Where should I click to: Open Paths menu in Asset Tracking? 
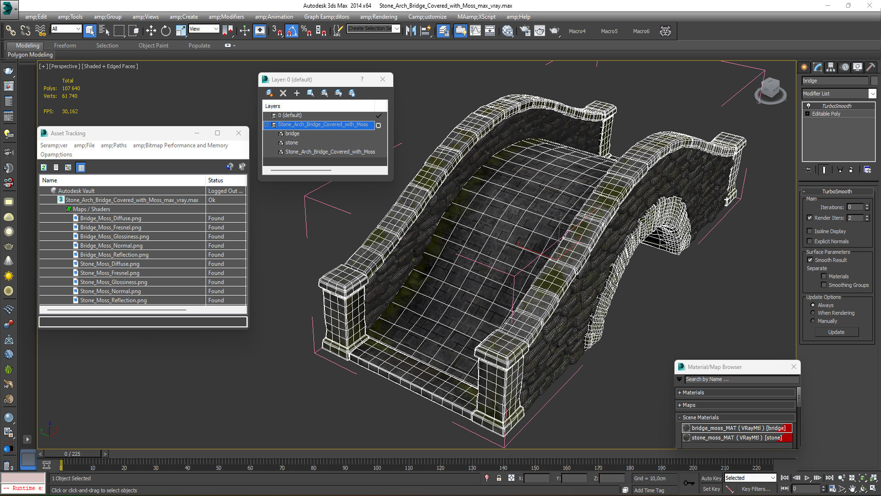click(x=114, y=145)
